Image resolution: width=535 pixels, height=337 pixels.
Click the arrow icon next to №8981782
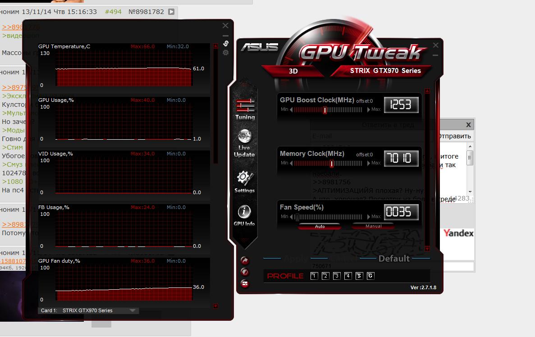point(171,12)
